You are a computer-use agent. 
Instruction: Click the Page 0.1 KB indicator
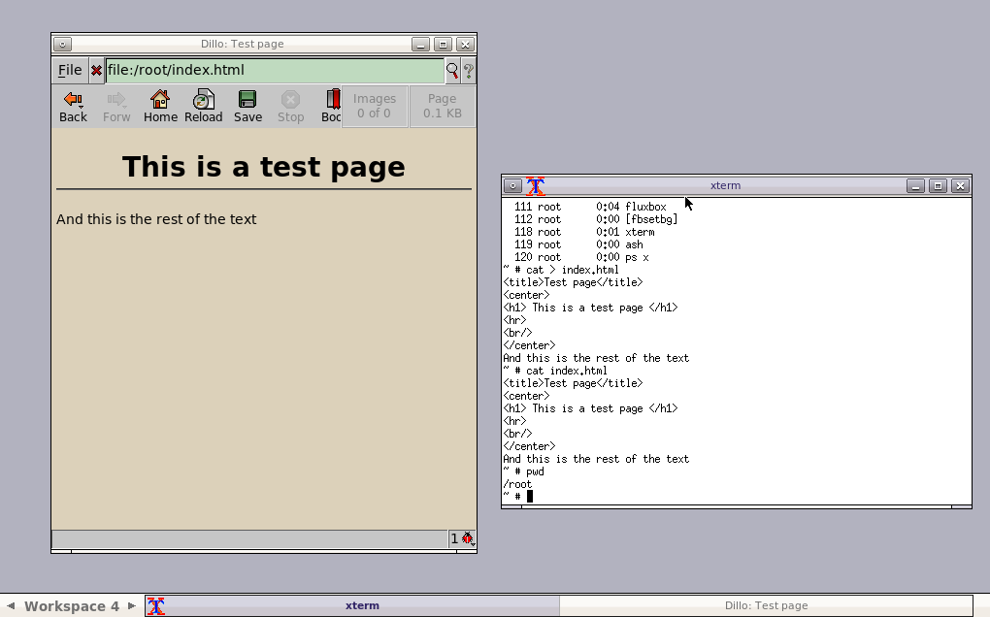pos(442,106)
